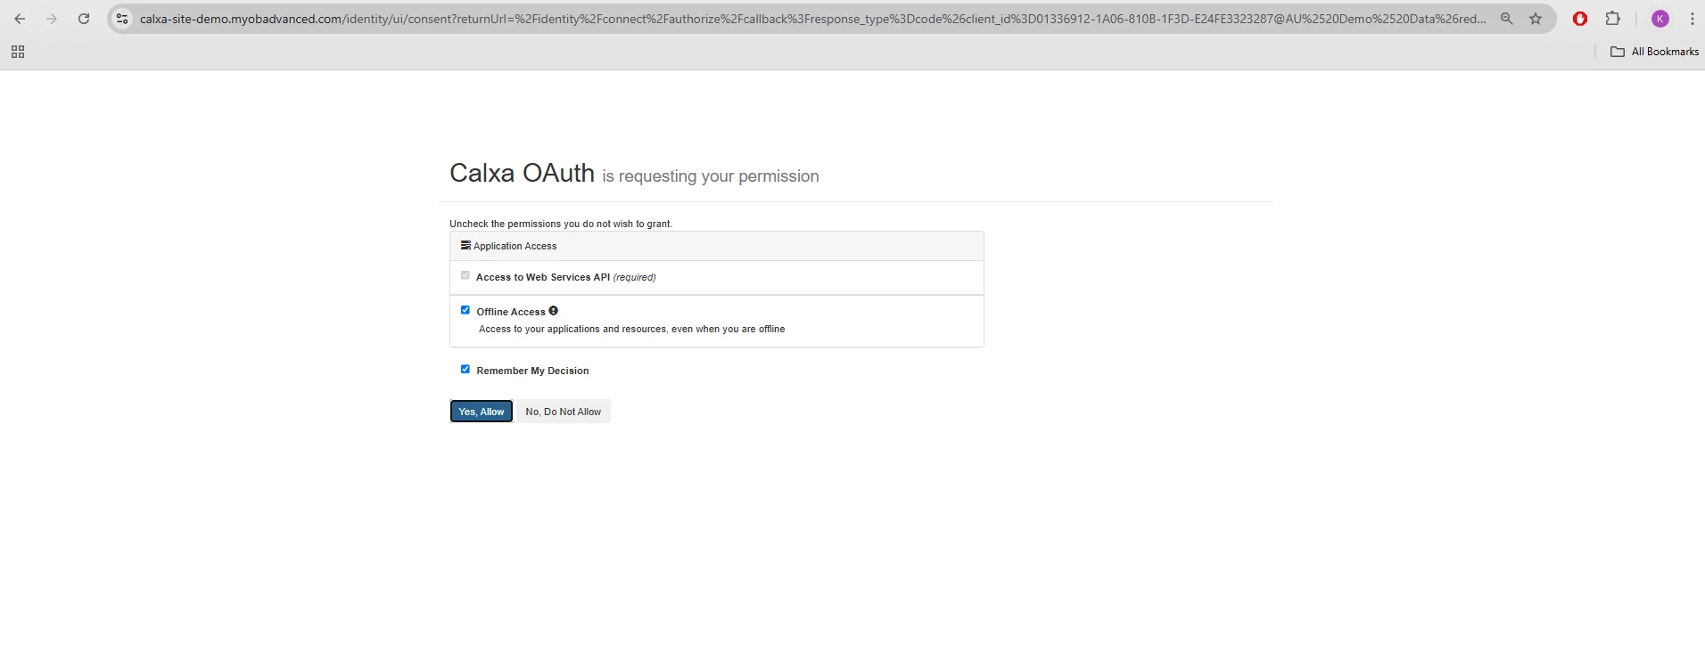Uncheck the Offline Access checkbox
Image resolution: width=1705 pixels, height=661 pixels.
(x=465, y=310)
